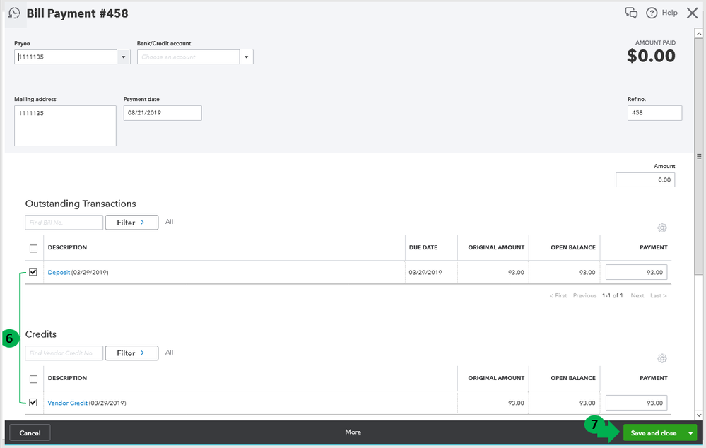Uncheck the Vendor Credit checkbox
The width and height of the screenshot is (706, 448).
point(33,403)
